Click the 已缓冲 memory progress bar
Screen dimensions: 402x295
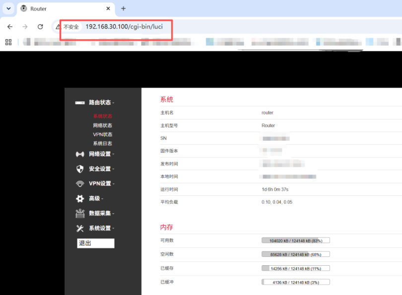tap(296, 282)
